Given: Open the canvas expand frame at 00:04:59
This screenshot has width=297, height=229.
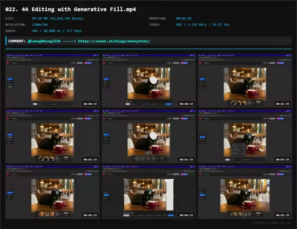Looking at the screenshot, I should click(148, 192).
